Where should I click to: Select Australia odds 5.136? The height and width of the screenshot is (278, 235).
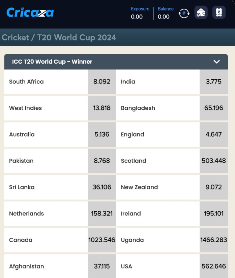point(102,134)
